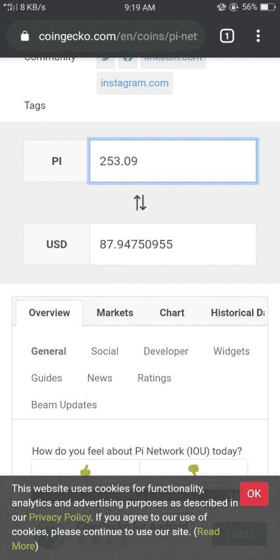Open the Chrome three-dot menu
280x560 pixels.
click(x=258, y=36)
